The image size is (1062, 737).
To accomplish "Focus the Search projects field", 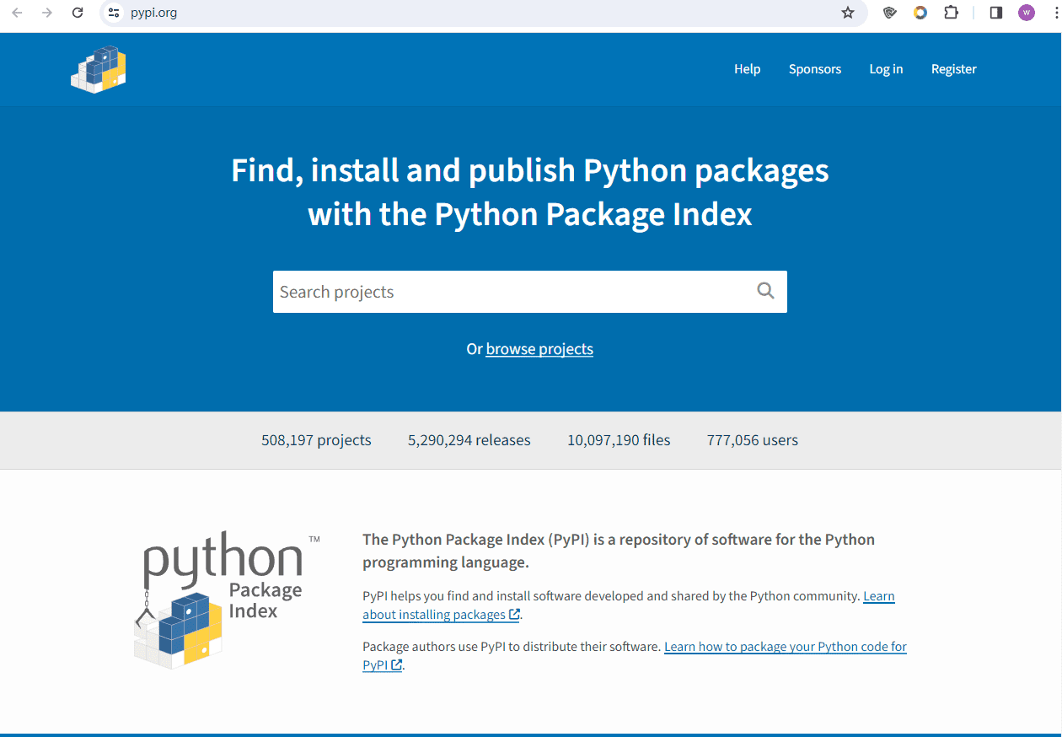I will click(529, 292).
